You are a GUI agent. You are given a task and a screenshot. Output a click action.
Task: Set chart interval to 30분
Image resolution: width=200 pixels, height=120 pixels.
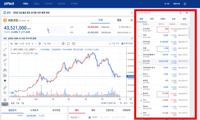coord(16,43)
